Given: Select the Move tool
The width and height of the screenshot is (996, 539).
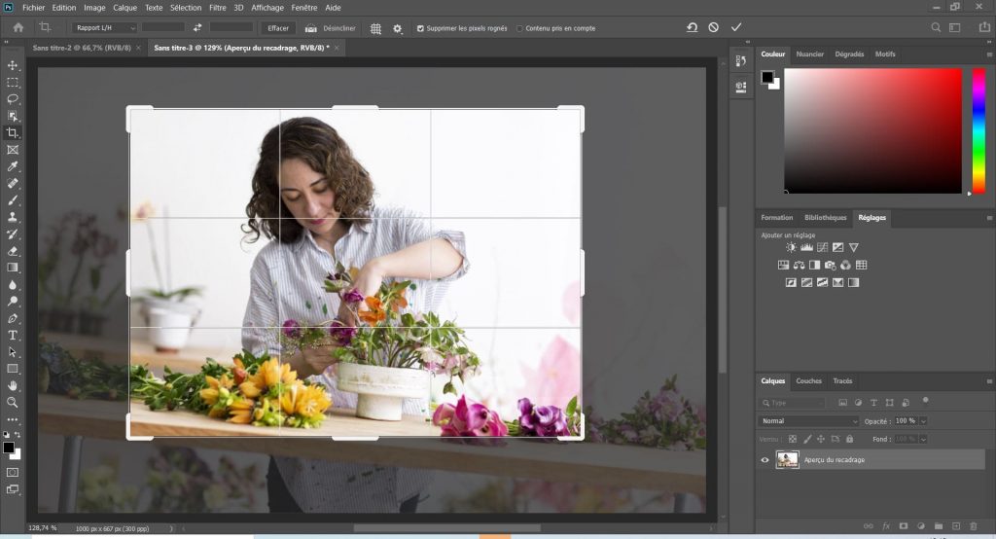Looking at the screenshot, I should point(13,65).
